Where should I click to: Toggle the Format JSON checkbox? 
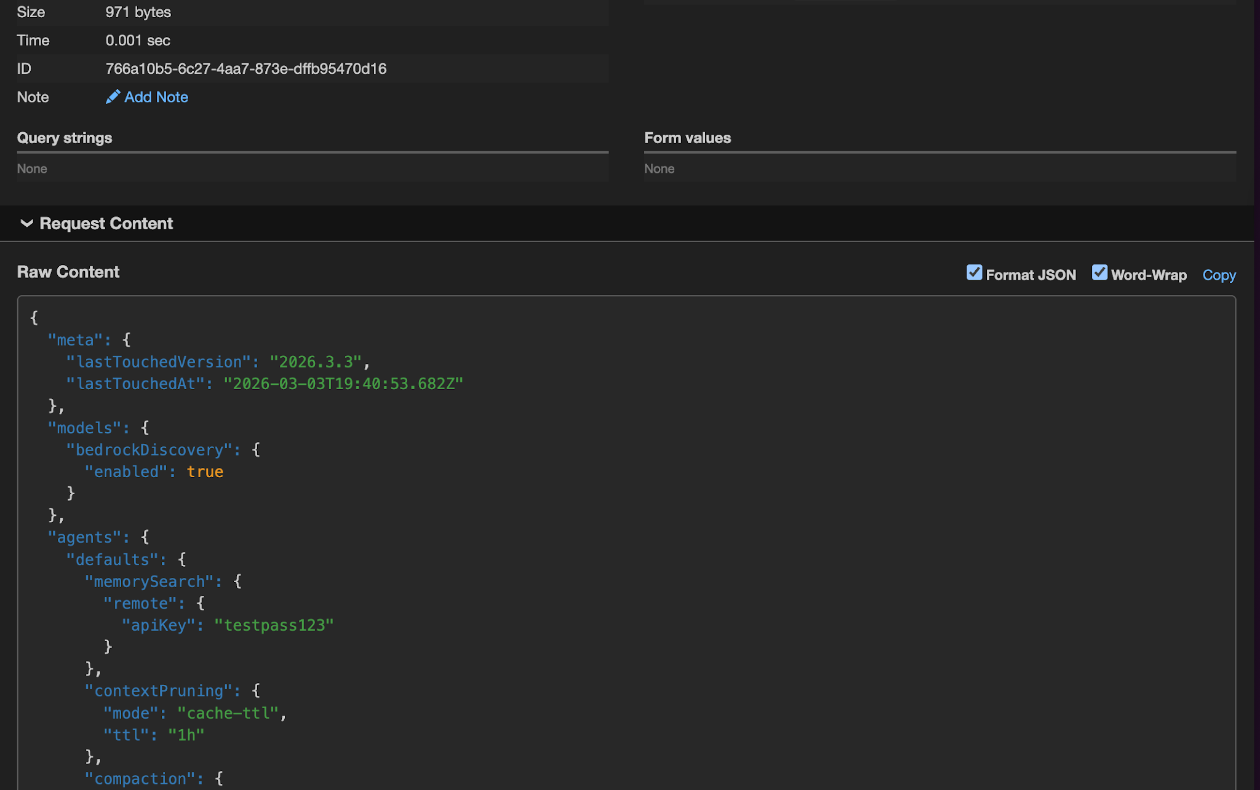tap(974, 272)
